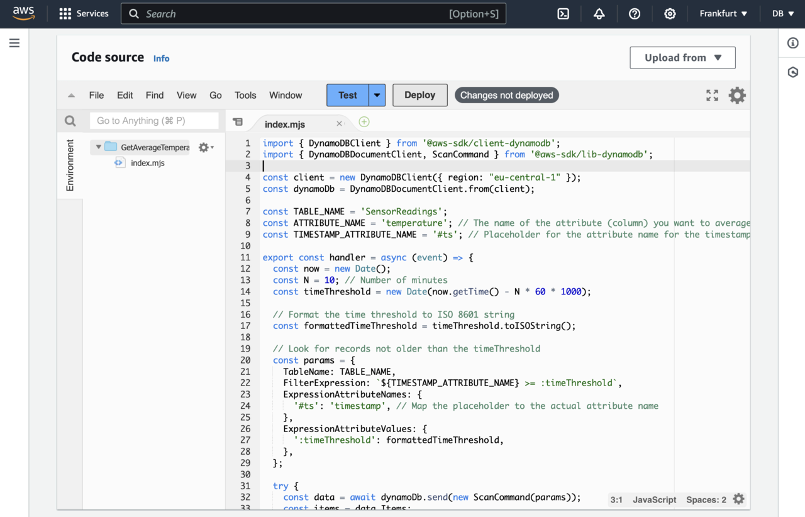
Task: Click the Go to Anything search field
Action: (x=154, y=121)
